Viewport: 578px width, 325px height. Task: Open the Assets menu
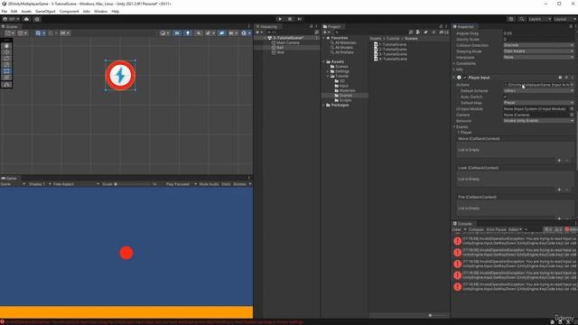tap(26, 12)
